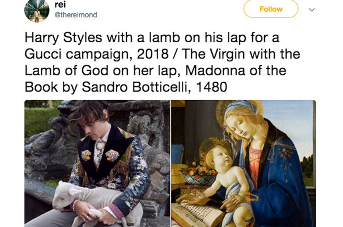Click "Lamb of God" in the tweet text
The image size is (343, 227).
(x=66, y=71)
